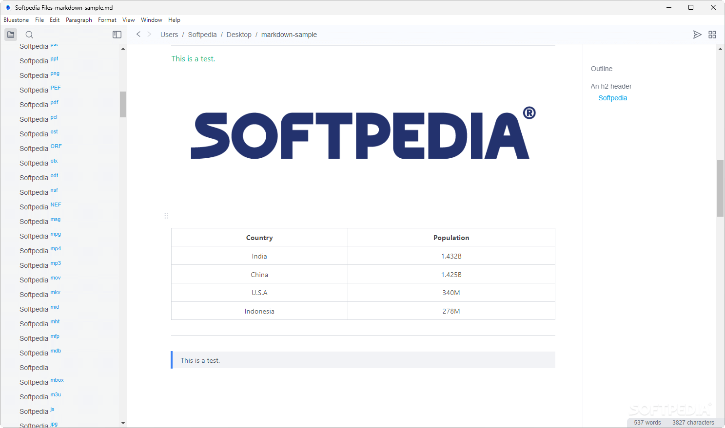Click the block drag handle beside table
The height and width of the screenshot is (428, 725).
click(x=166, y=216)
